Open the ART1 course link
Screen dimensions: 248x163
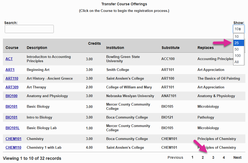[x=10, y=70]
